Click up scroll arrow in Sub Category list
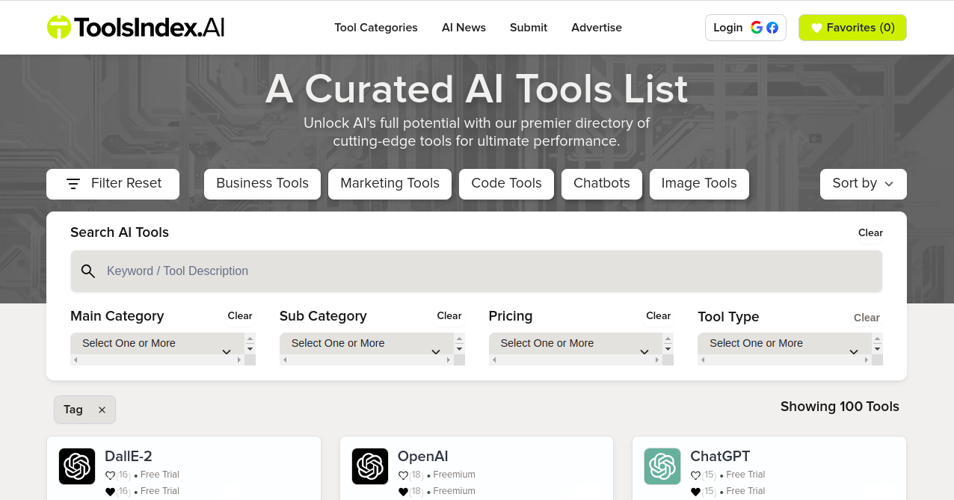 click(x=459, y=339)
